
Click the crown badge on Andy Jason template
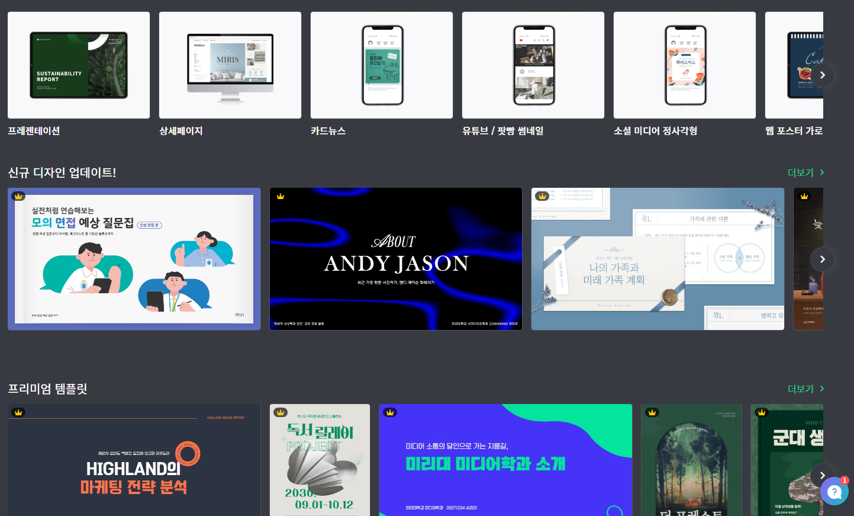pos(281,196)
